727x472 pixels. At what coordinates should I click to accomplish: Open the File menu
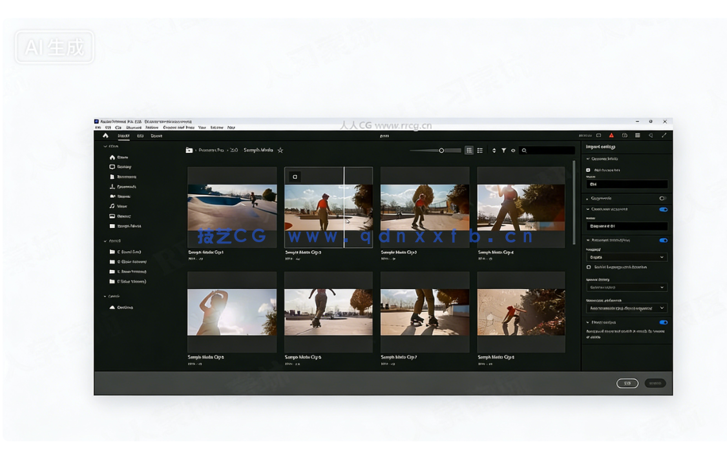(x=98, y=128)
